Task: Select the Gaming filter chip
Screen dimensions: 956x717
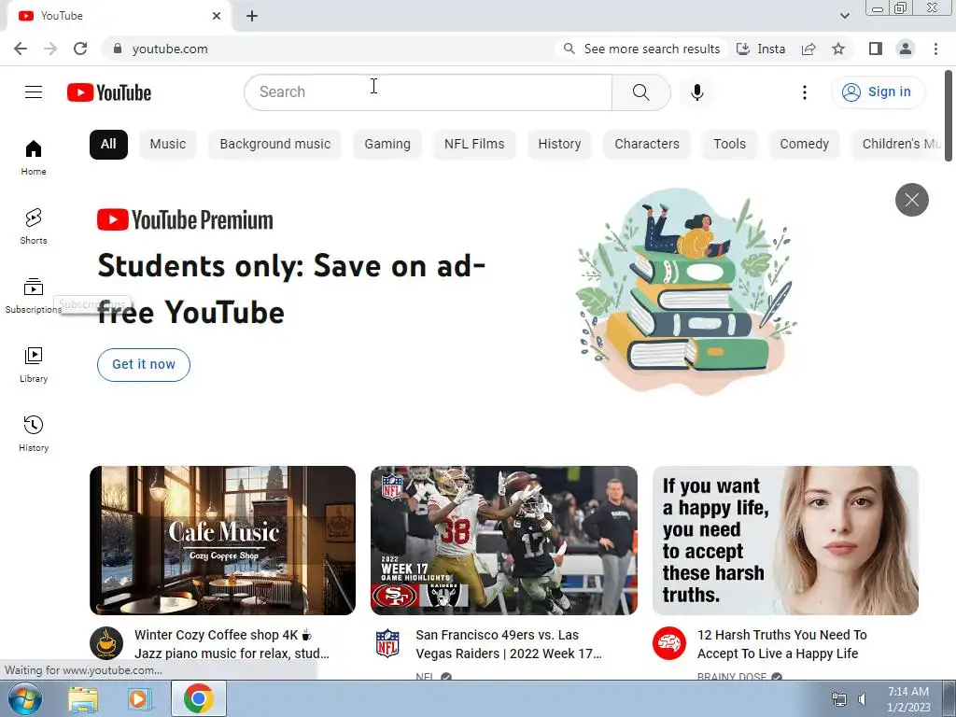Action: click(387, 145)
